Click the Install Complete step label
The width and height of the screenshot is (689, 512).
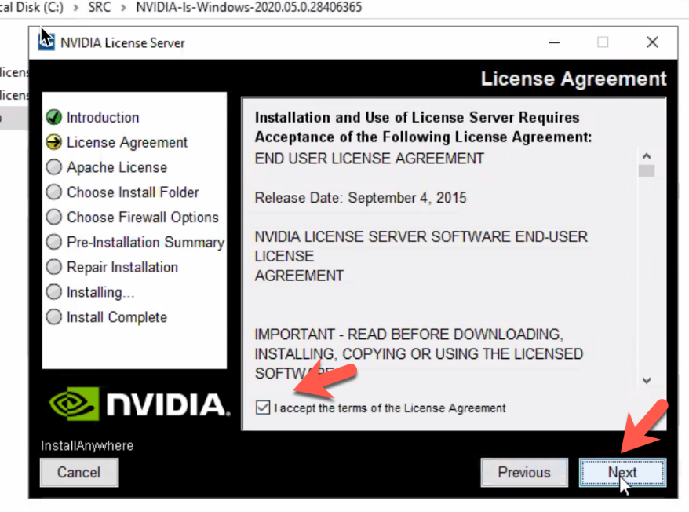[x=117, y=317]
